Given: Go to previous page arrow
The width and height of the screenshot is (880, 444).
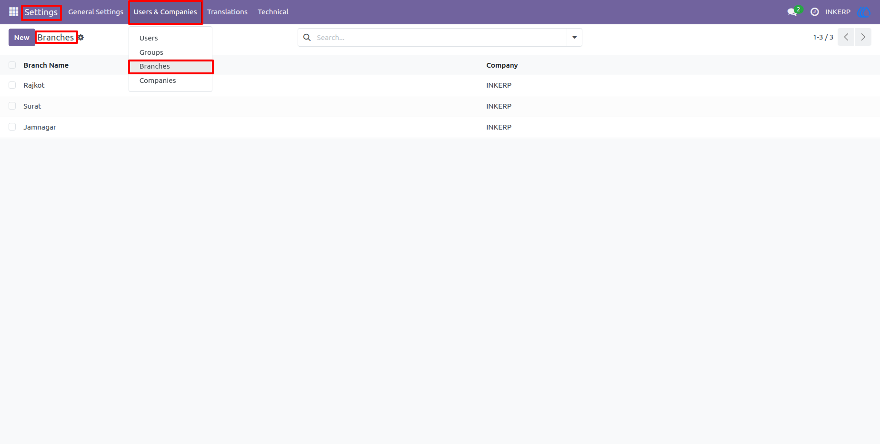Looking at the screenshot, I should pyautogui.click(x=846, y=37).
